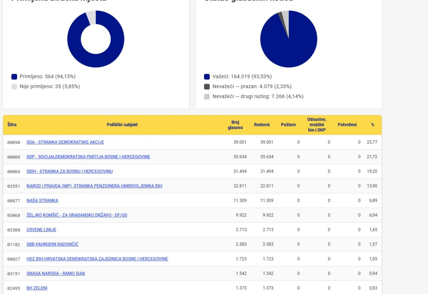This screenshot has height=294, width=428.
Task: Open HDZ BIH-Hrvatska Demokratska Zajednica link
Action: [97, 259]
